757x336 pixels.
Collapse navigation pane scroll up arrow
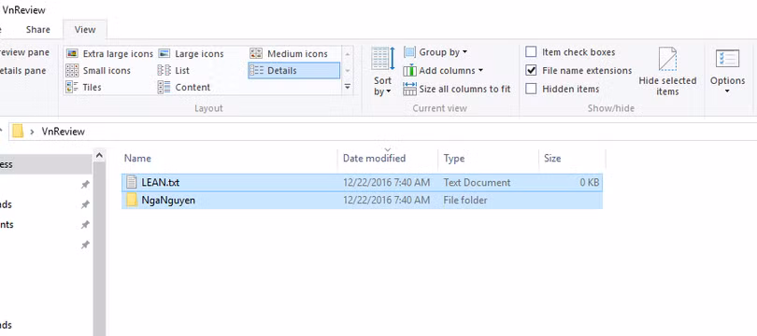click(x=99, y=156)
